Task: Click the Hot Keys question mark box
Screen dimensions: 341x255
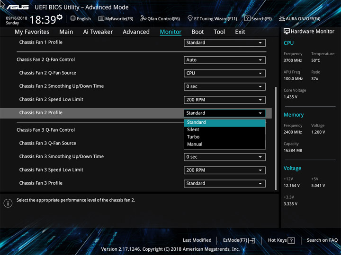Action: [291, 240]
